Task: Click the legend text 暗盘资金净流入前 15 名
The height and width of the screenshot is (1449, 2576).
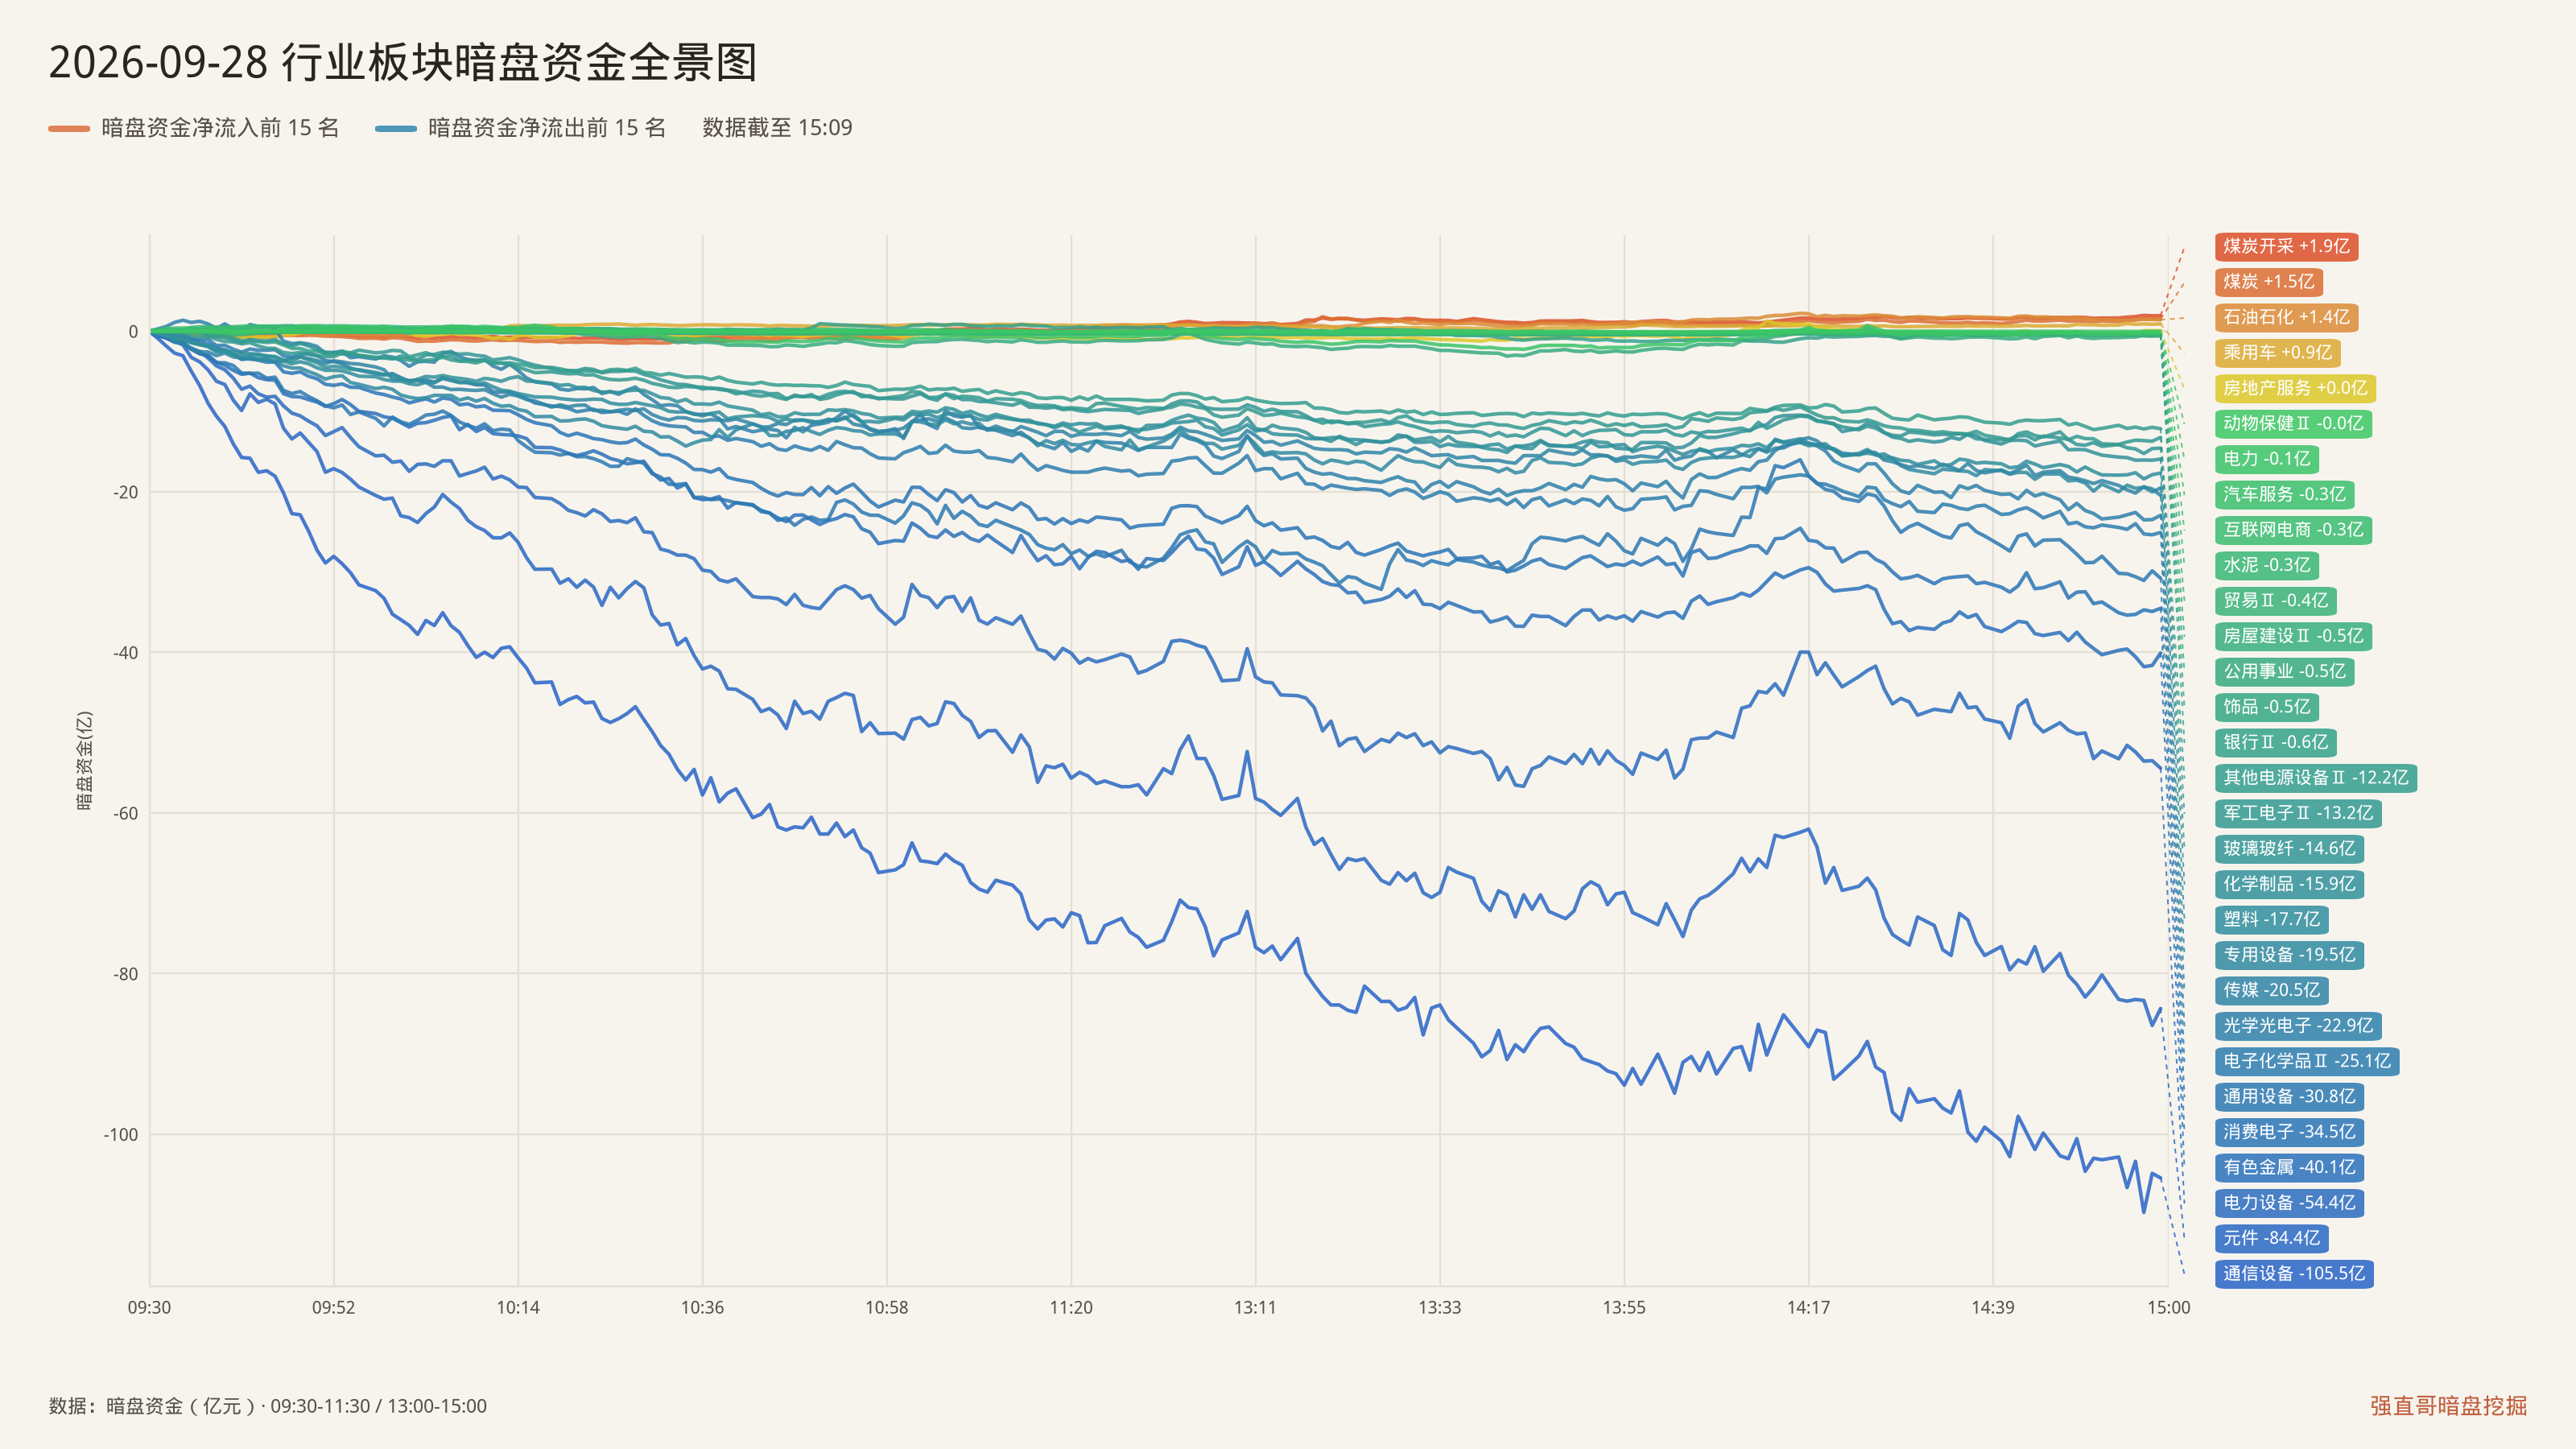Action: pos(220,128)
